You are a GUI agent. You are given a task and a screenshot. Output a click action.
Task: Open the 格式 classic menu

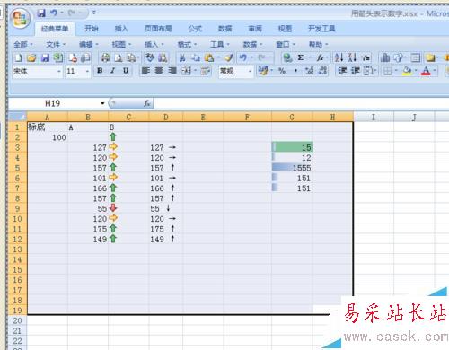pos(187,45)
